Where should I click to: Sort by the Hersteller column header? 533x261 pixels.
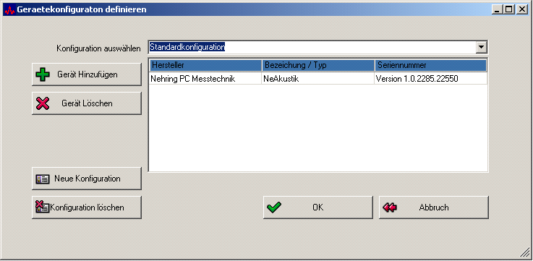pyautogui.click(x=205, y=65)
